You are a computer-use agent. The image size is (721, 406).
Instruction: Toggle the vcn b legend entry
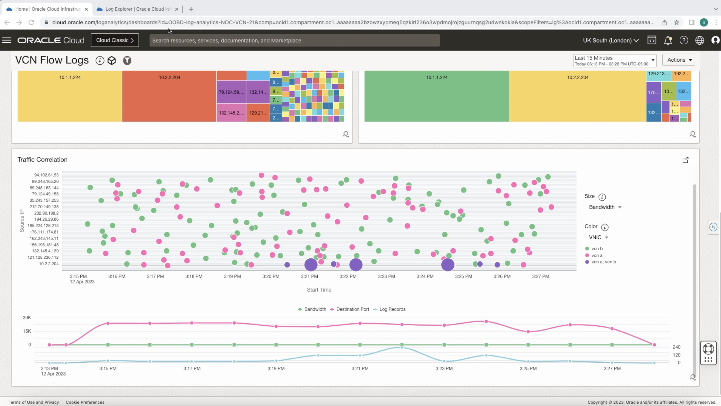coord(597,249)
